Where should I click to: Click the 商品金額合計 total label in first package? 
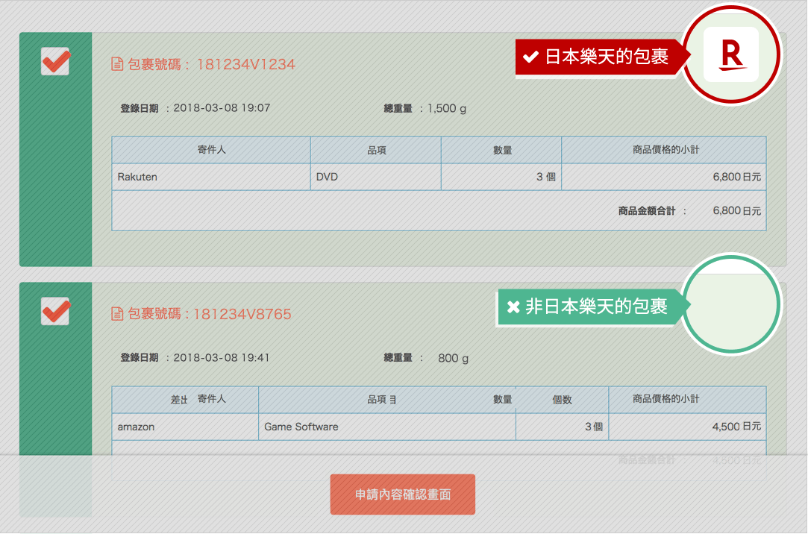[647, 210]
